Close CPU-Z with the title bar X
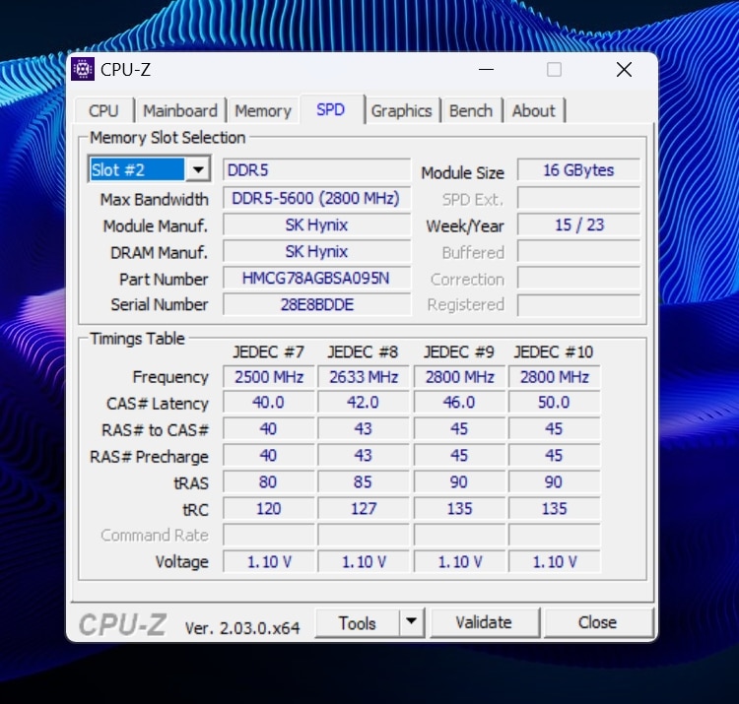The width and height of the screenshot is (739, 704). click(x=624, y=70)
